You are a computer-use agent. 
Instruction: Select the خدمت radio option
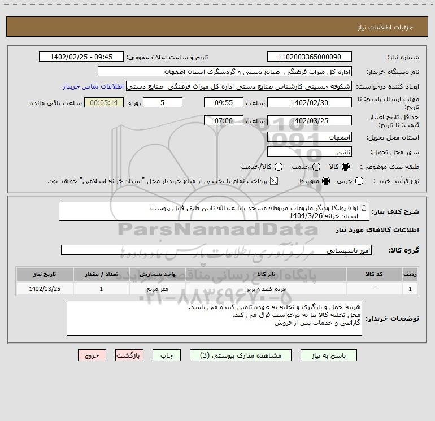[x=316, y=167]
